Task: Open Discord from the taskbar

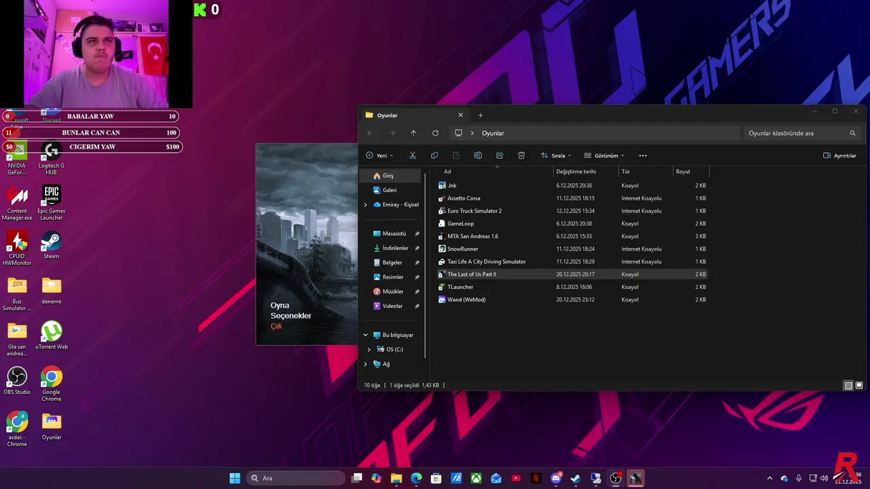Action: tap(556, 478)
